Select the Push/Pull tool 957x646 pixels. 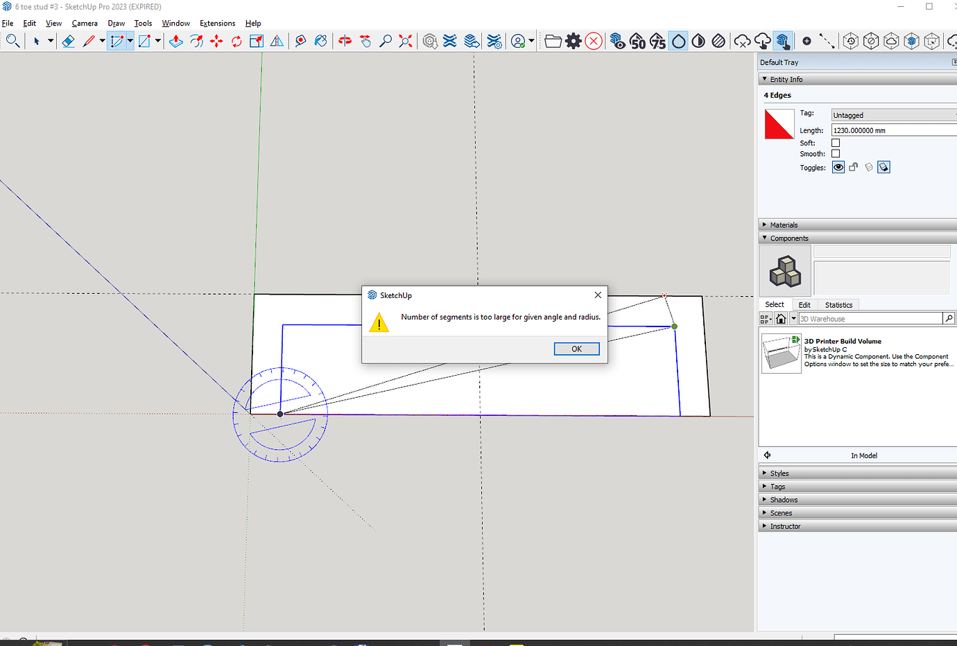[x=175, y=41]
